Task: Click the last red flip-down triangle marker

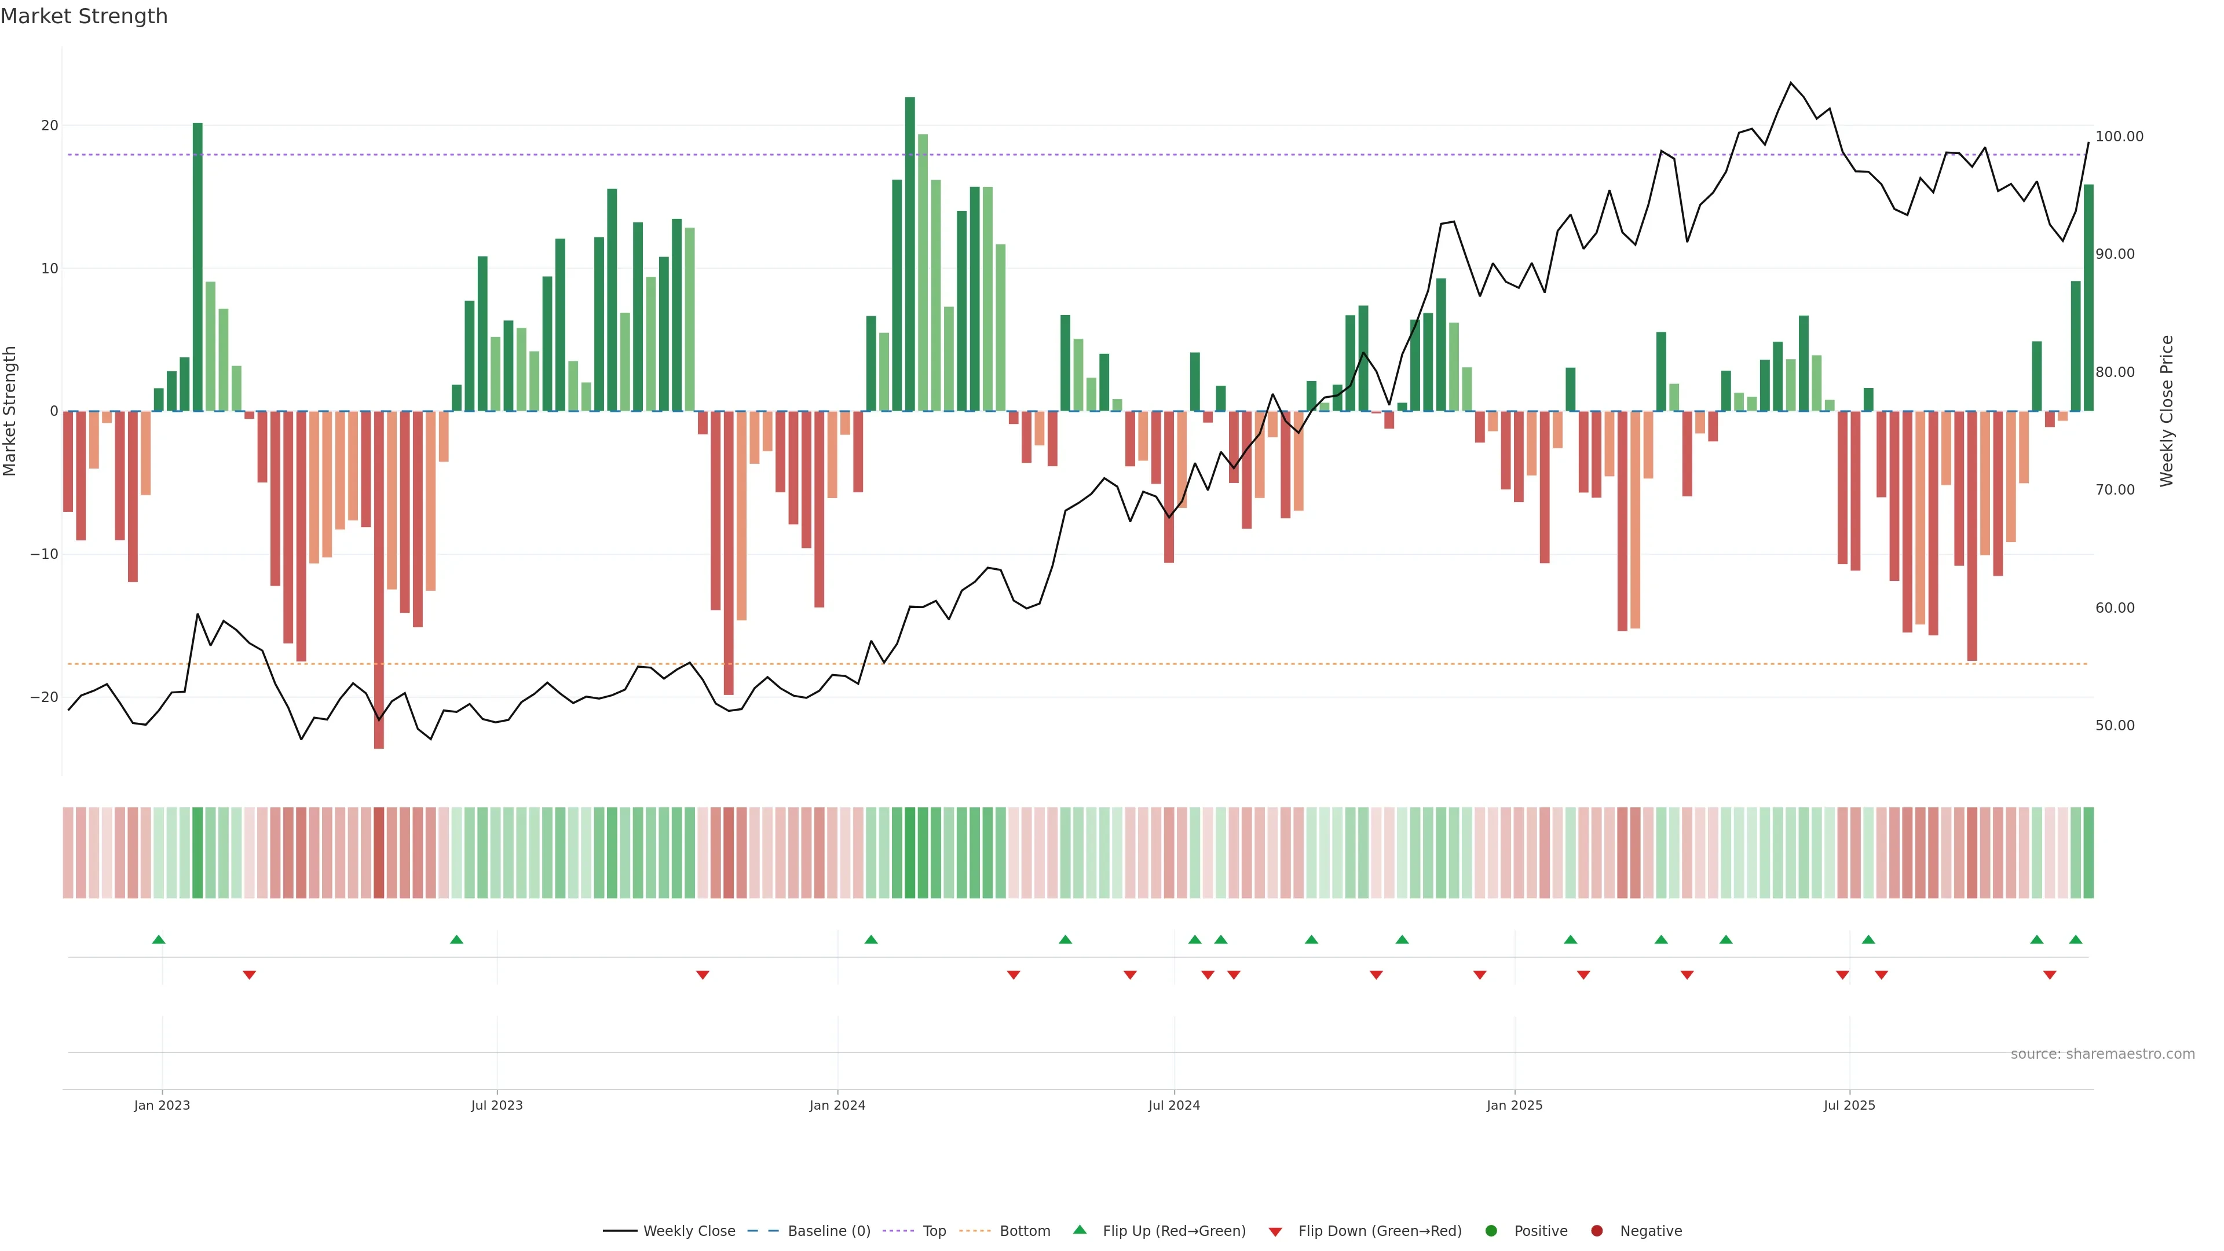Action: (x=2050, y=975)
